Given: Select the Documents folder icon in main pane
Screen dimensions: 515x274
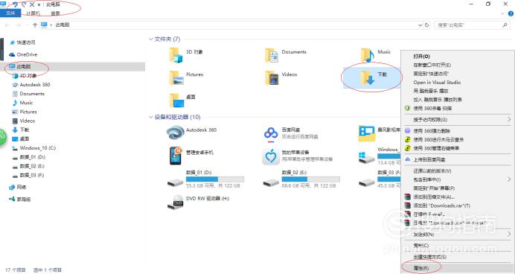Looking at the screenshot, I should click(x=272, y=55).
